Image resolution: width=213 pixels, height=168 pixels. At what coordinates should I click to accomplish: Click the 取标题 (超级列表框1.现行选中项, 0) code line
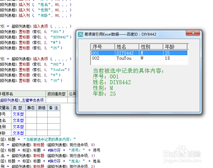pos(47,145)
